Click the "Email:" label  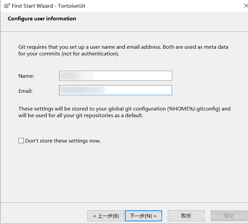click(25, 91)
